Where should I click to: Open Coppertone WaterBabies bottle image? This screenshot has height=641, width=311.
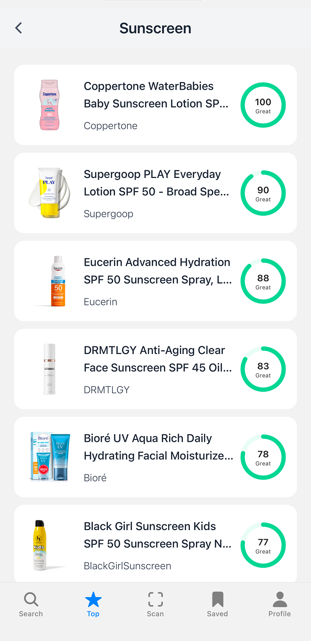click(49, 105)
